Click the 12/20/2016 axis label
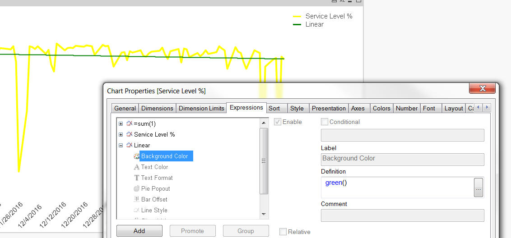Screen dimensions: 511x238 click(x=74, y=214)
